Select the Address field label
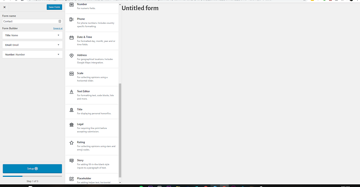 tap(82, 55)
